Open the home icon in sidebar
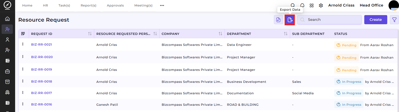 pyautogui.click(x=7, y=19)
